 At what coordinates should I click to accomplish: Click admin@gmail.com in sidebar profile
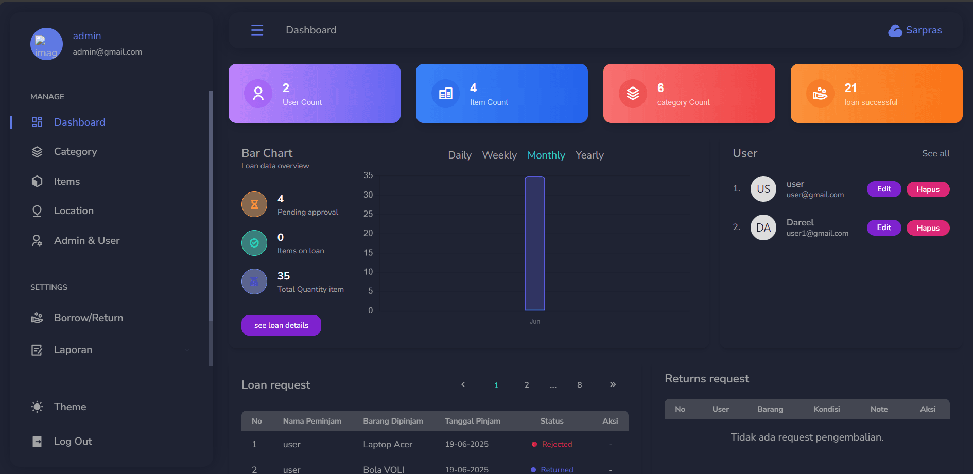[108, 52]
